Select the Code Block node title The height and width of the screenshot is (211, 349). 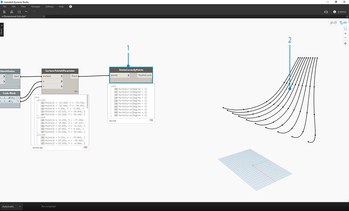(10, 93)
